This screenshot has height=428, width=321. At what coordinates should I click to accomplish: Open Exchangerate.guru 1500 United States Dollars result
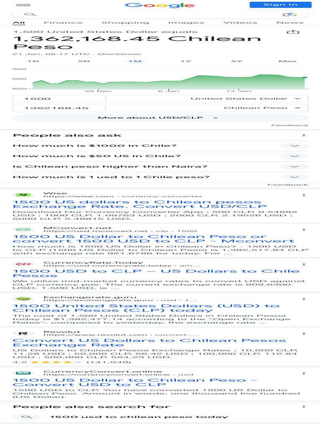146,308
